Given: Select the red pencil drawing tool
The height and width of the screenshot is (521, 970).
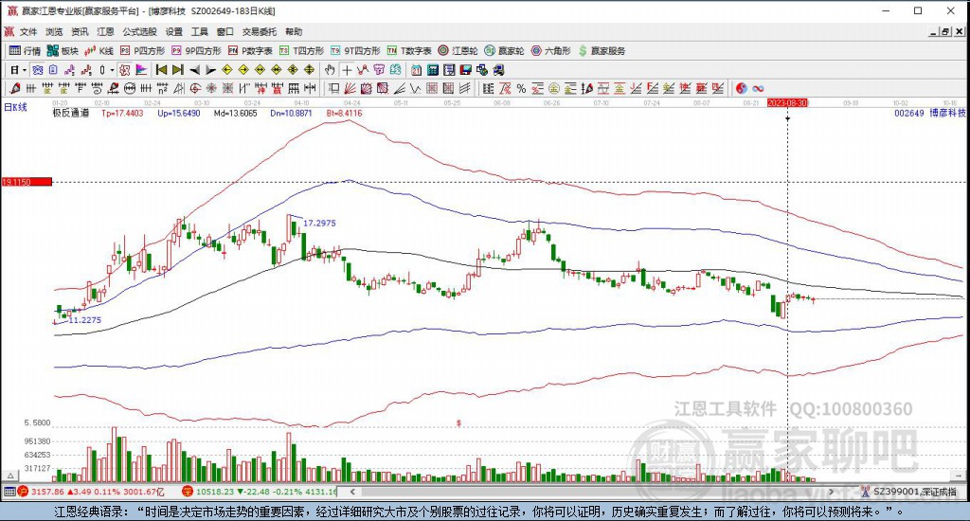Looking at the screenshot, I should coord(15,88).
